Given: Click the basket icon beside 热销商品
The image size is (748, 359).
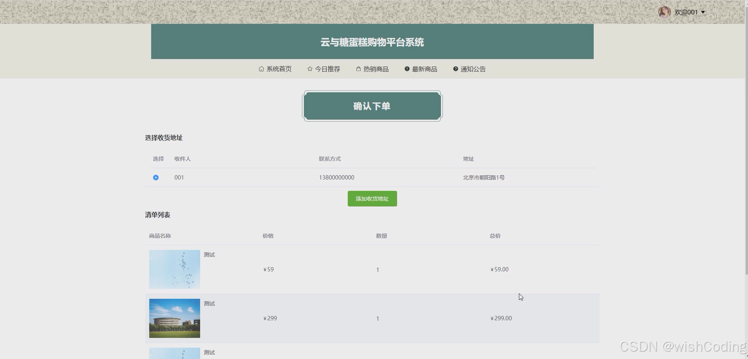Looking at the screenshot, I should point(358,69).
